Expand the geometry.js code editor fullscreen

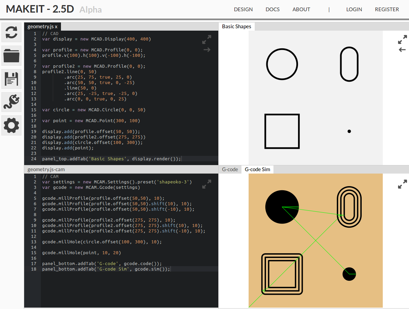(x=206, y=39)
